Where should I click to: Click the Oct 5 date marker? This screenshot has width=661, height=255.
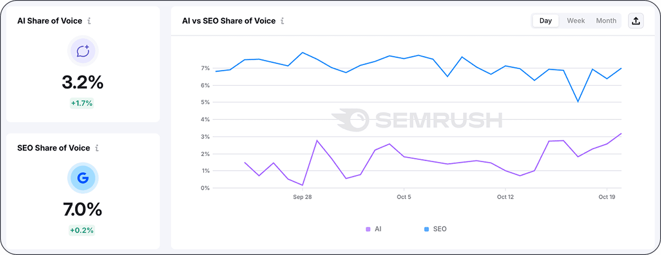tap(404, 197)
